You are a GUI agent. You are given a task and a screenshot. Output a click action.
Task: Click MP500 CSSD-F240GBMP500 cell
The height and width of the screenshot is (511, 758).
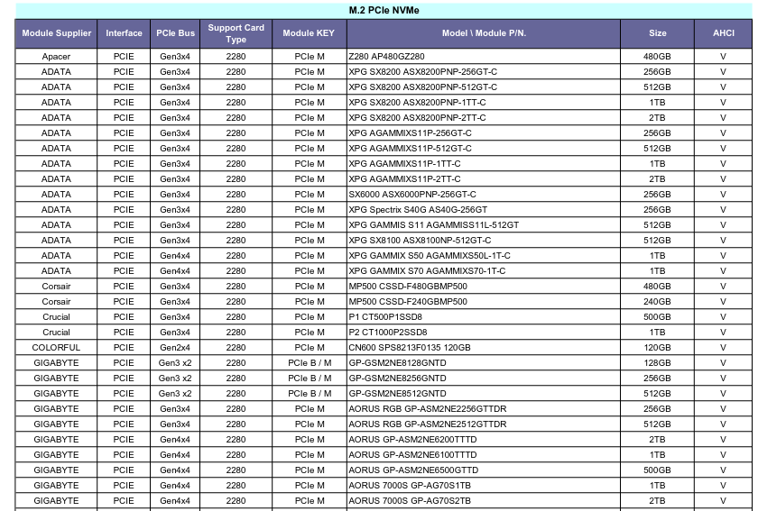[x=484, y=302]
